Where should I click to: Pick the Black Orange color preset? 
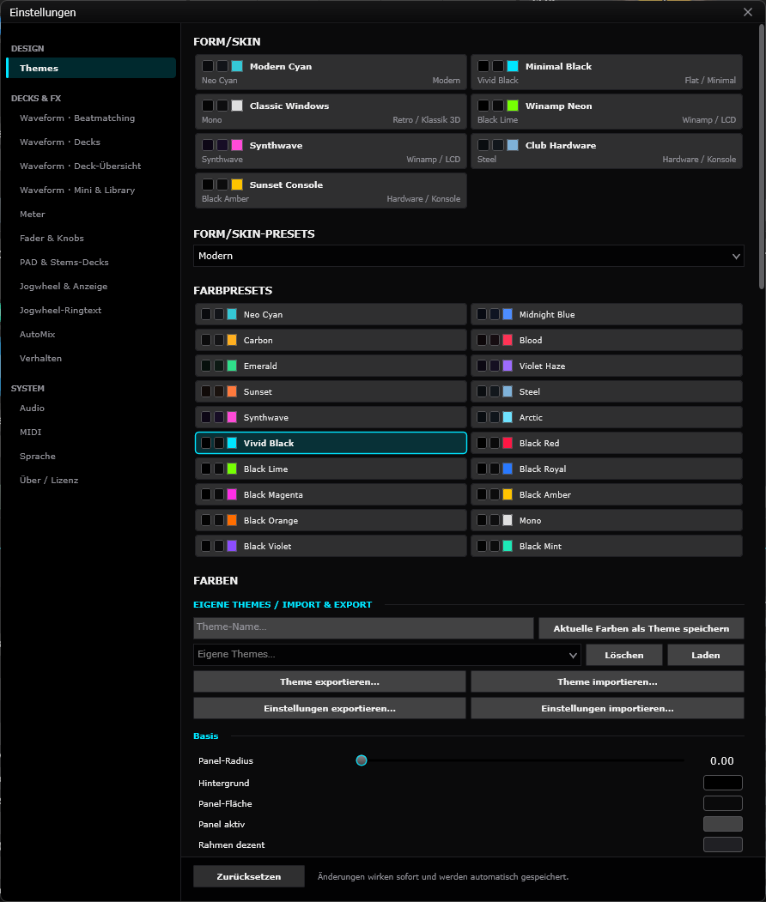331,521
